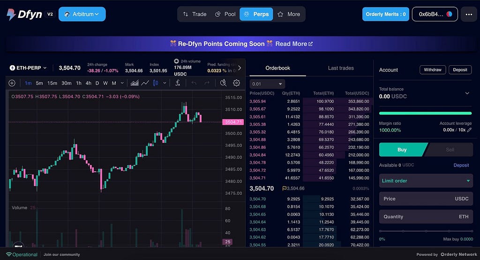This screenshot has height=260, width=480.
Task: Open the 0.01 price grouping dropdown
Action: point(267,84)
